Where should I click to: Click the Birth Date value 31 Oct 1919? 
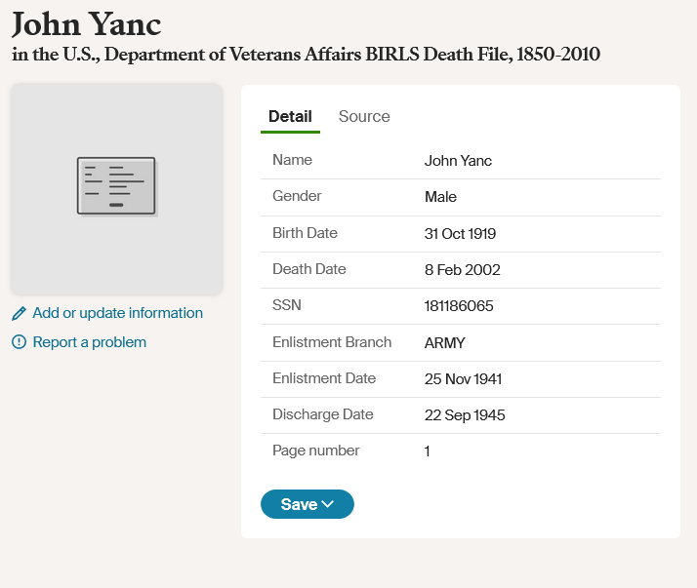coord(460,234)
